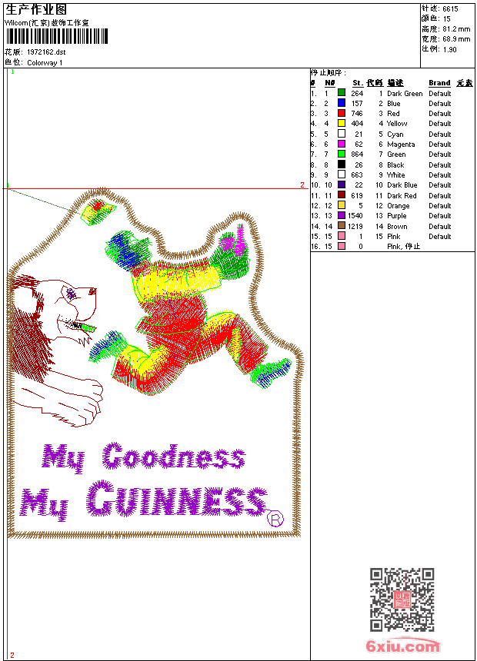
Task: Click 'Default' brand in the Pink row
Action: [x=440, y=237]
